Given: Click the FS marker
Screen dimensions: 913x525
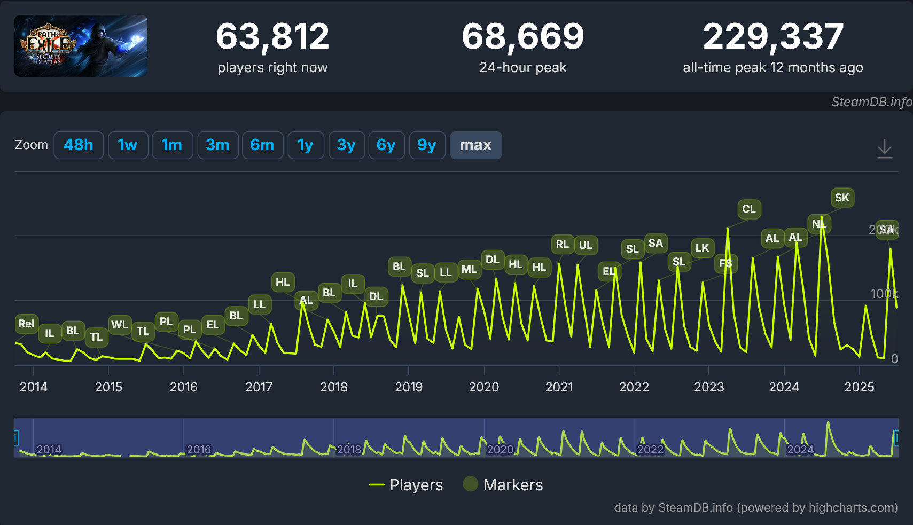Looking at the screenshot, I should pos(725,263).
